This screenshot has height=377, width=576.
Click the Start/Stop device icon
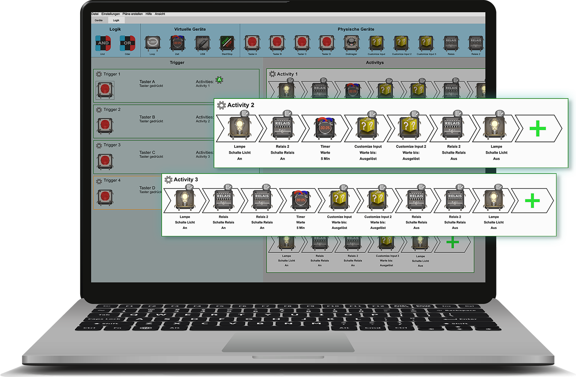click(x=227, y=43)
